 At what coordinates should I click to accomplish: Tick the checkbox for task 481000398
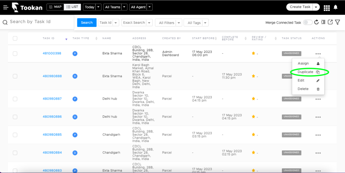tap(15, 54)
